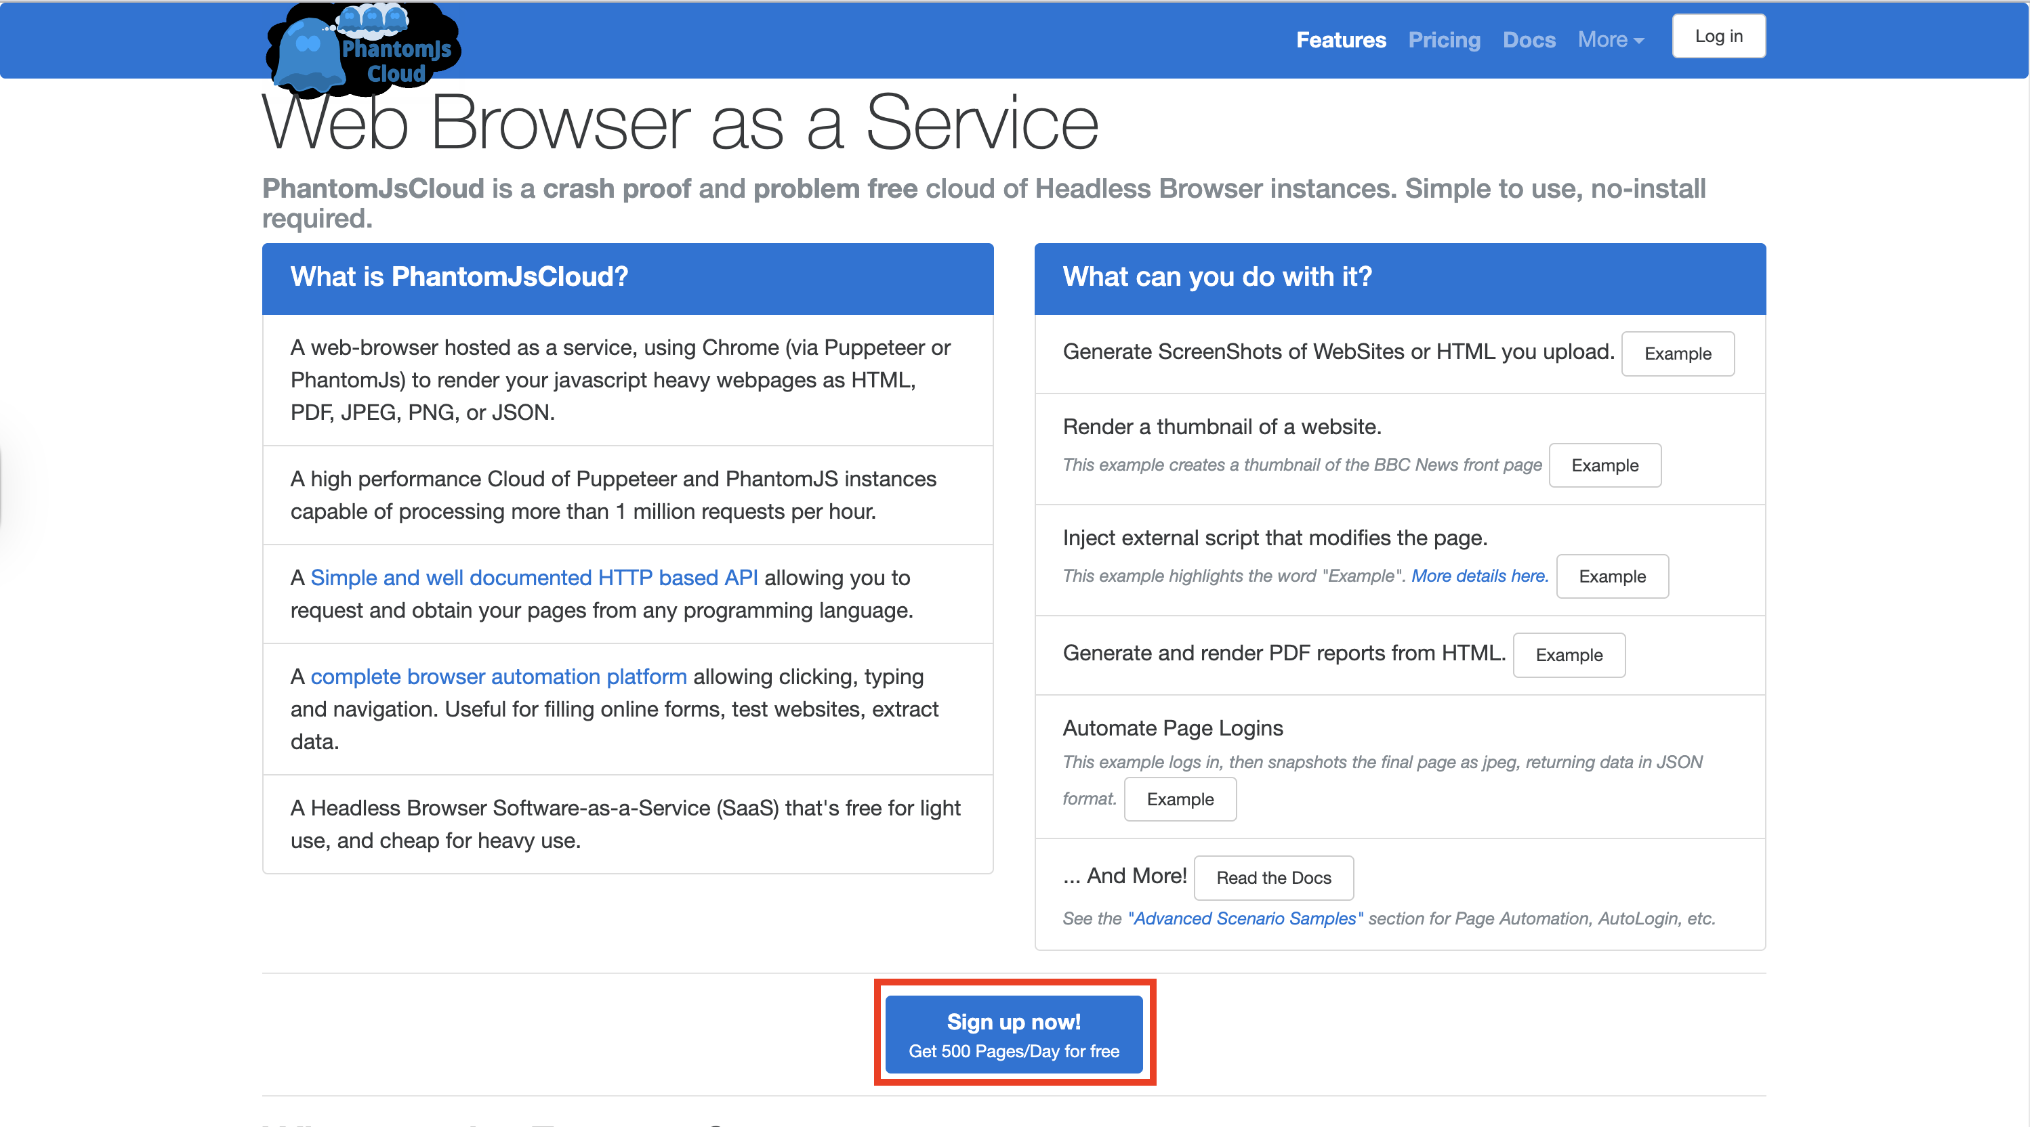The height and width of the screenshot is (1127, 2030).
Task: Click the What is PhantomJsCloud panel header
Action: coord(459,276)
